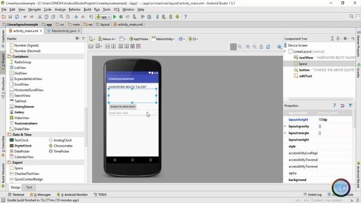Click the res breadcrumb folder
Screen dimensions: 361x203
click(x=88, y=24)
